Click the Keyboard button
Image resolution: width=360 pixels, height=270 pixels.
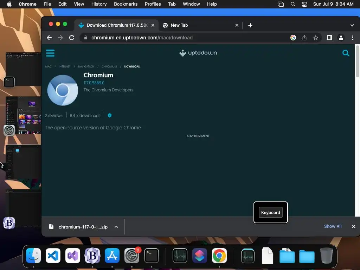pos(270,212)
